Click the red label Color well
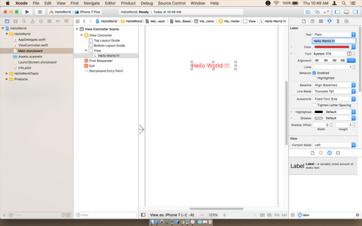Viewport: 362px width, 226px height. click(x=332, y=47)
